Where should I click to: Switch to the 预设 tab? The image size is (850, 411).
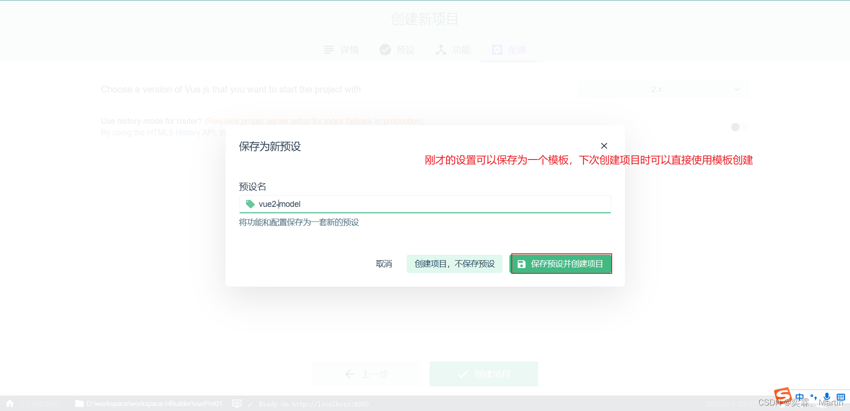coord(398,50)
